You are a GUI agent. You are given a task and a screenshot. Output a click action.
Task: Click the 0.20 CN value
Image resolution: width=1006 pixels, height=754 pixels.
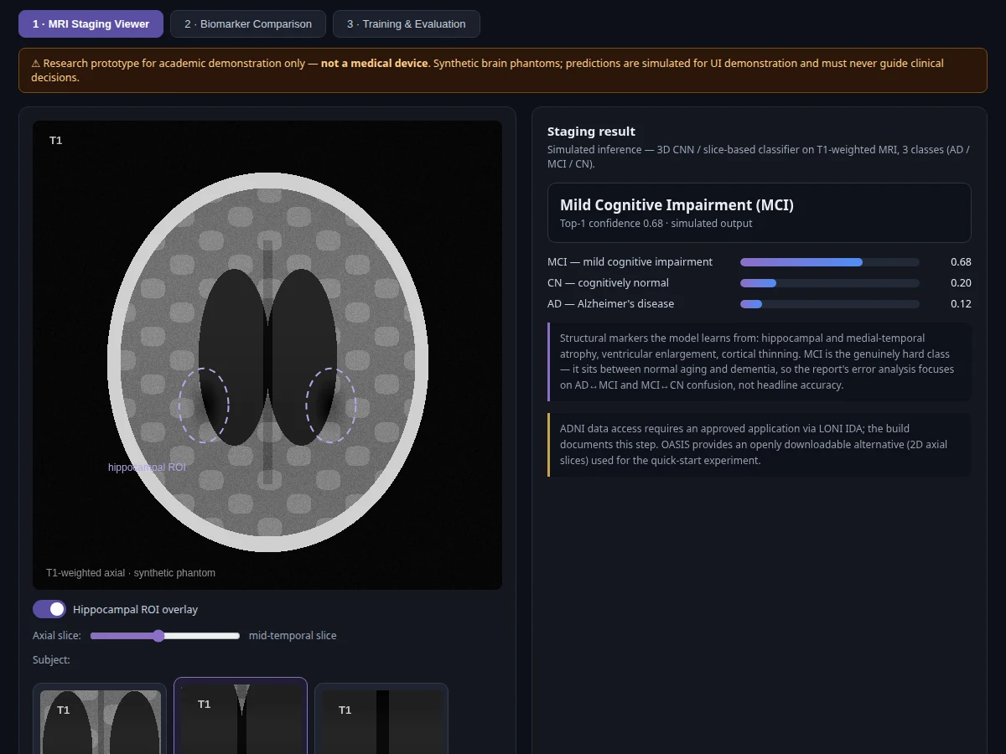point(961,283)
